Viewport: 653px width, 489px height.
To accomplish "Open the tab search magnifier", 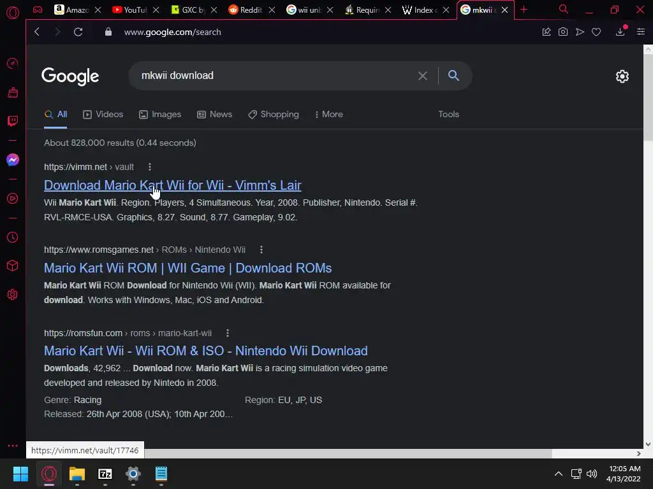I will pos(563,9).
